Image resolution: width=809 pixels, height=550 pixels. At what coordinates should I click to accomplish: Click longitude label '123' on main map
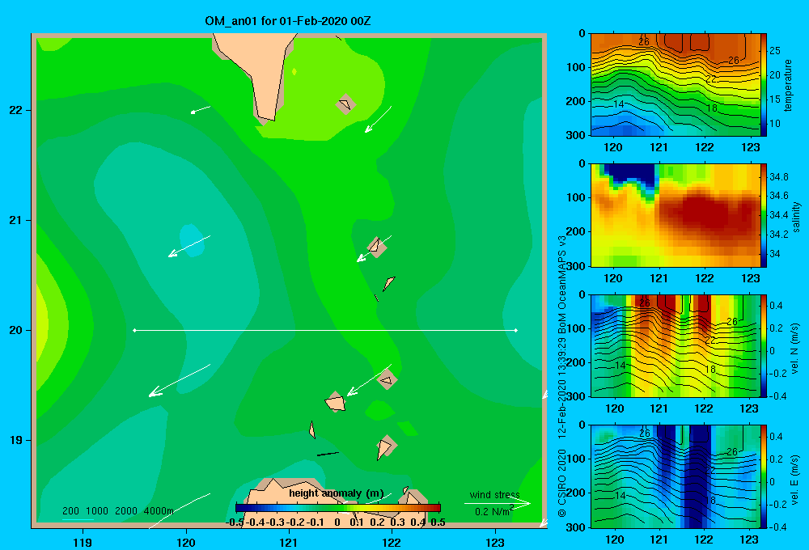(495, 542)
